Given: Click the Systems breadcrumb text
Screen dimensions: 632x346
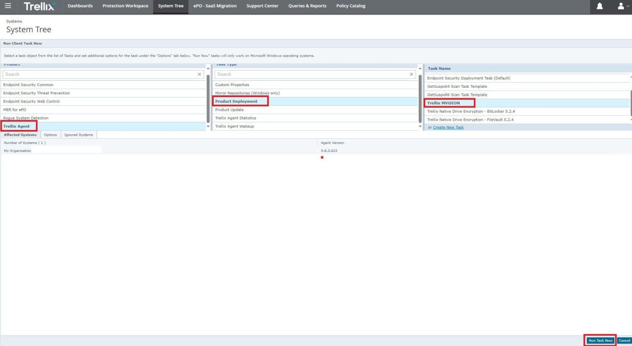Looking at the screenshot, I should tap(14, 21).
